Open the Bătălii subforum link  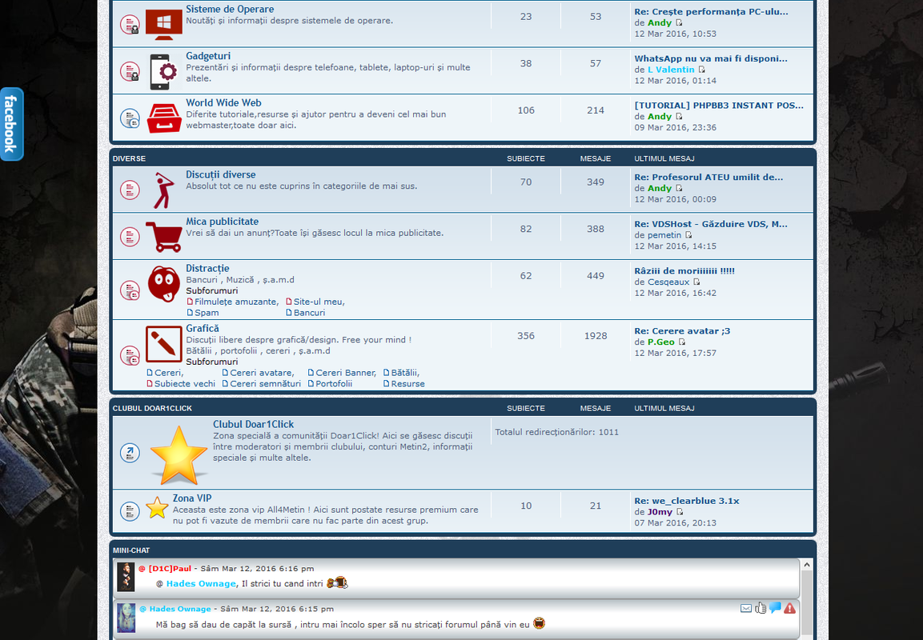click(x=405, y=373)
